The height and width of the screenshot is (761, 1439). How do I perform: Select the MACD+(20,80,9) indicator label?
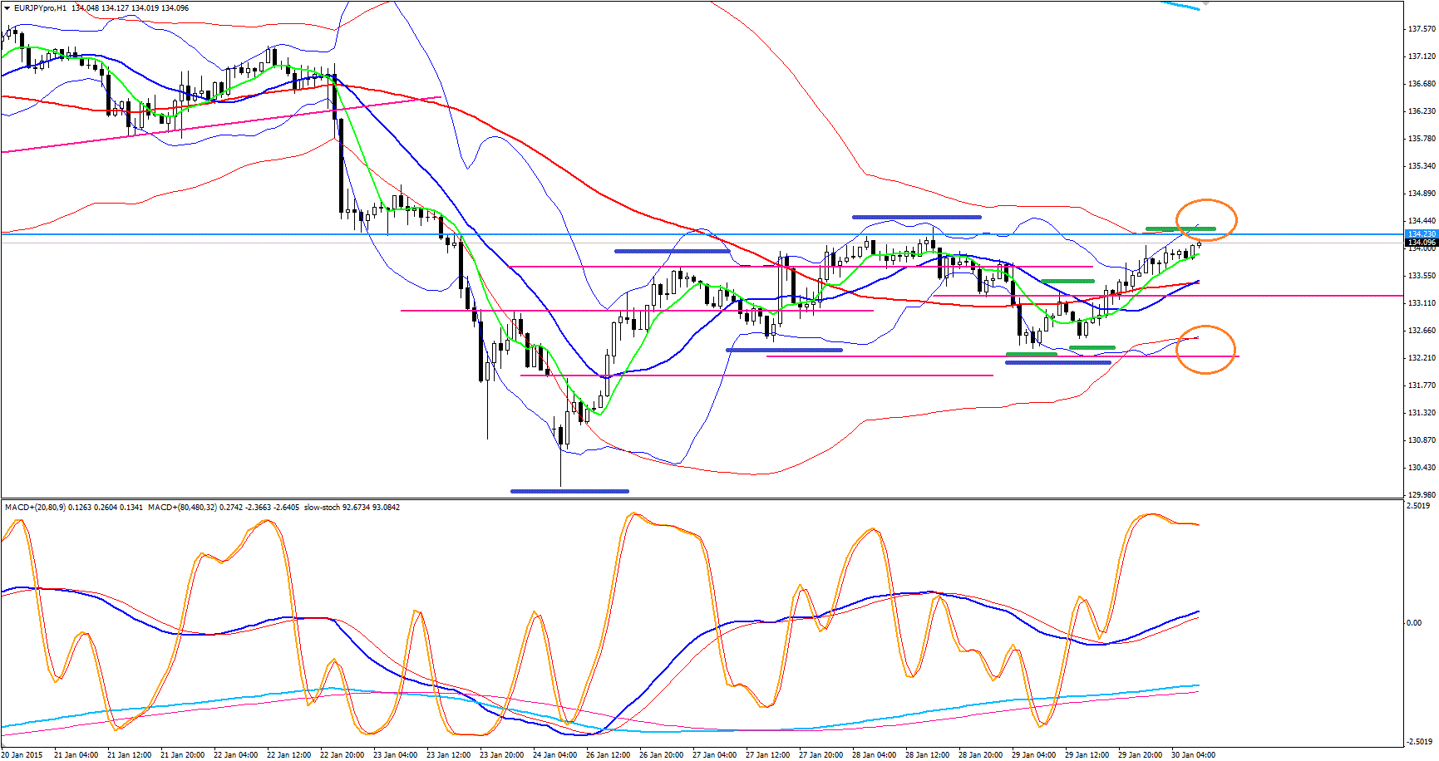(x=35, y=507)
